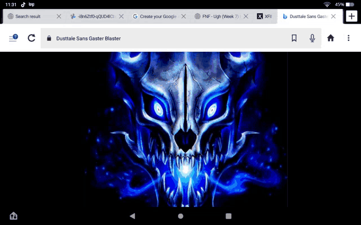
Task: Tap the Android home circle button
Action: click(180, 216)
